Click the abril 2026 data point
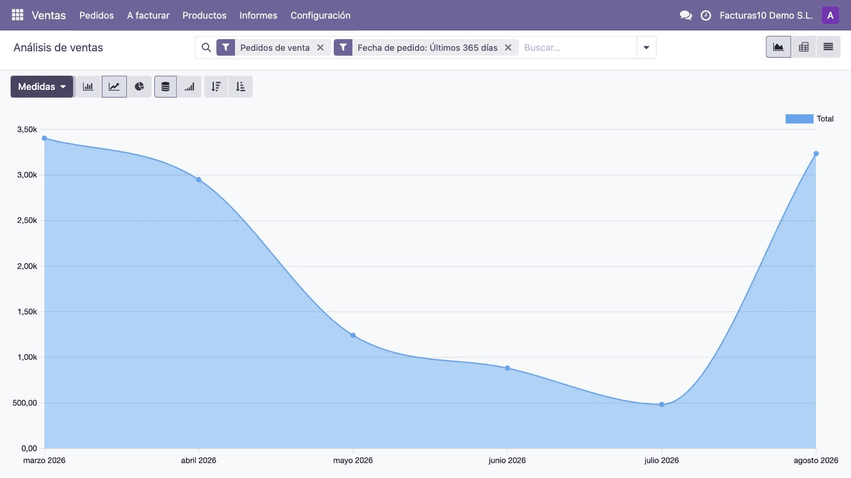Screen dimensions: 851x478 tap(199, 180)
